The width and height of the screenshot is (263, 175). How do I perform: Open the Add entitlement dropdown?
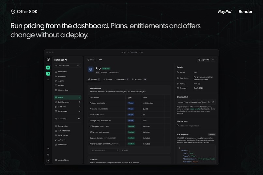[104, 150]
